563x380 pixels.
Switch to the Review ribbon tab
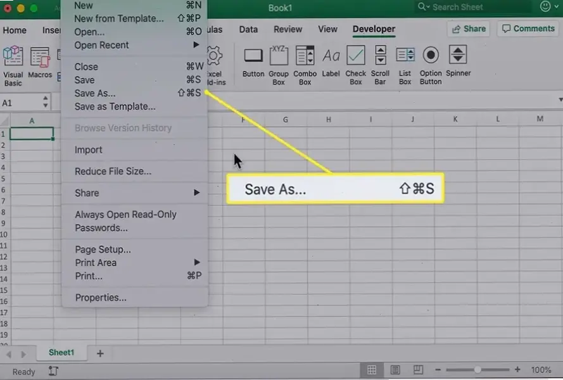point(288,30)
